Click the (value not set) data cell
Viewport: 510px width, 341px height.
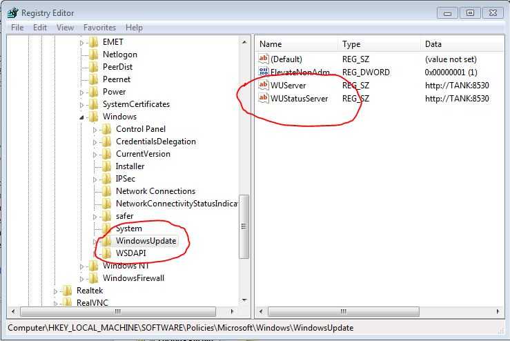coord(451,59)
